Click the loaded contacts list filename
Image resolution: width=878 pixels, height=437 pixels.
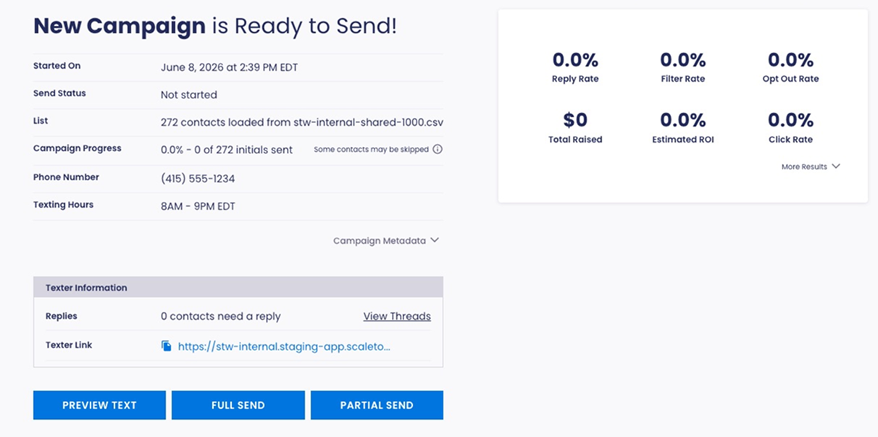point(368,122)
